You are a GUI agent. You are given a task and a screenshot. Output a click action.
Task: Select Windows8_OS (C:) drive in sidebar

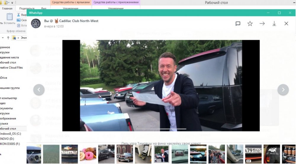[11, 134]
